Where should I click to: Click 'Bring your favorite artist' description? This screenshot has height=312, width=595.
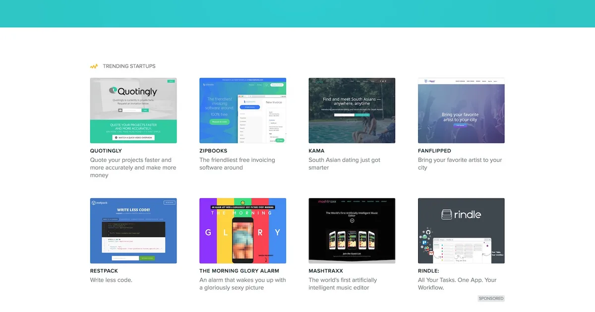(x=460, y=164)
